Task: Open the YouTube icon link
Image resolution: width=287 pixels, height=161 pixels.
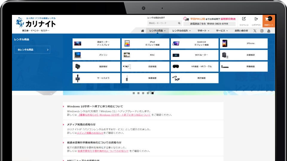Action: point(269,31)
